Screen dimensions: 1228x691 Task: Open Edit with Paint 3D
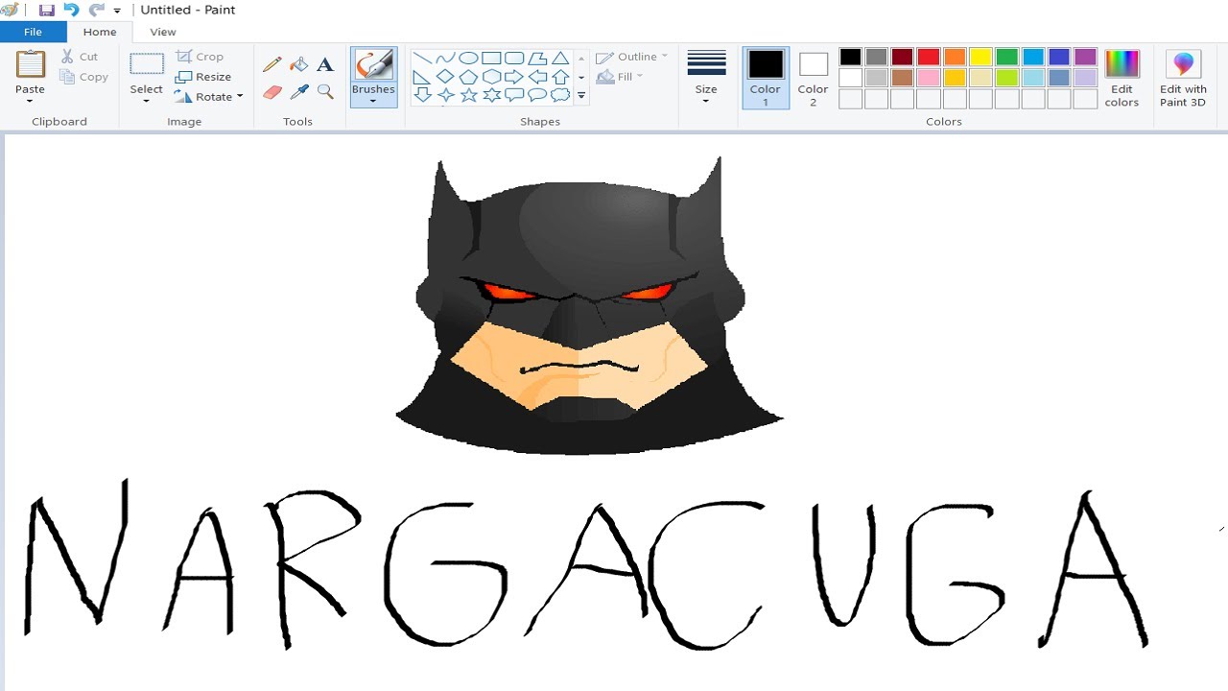(x=1183, y=78)
